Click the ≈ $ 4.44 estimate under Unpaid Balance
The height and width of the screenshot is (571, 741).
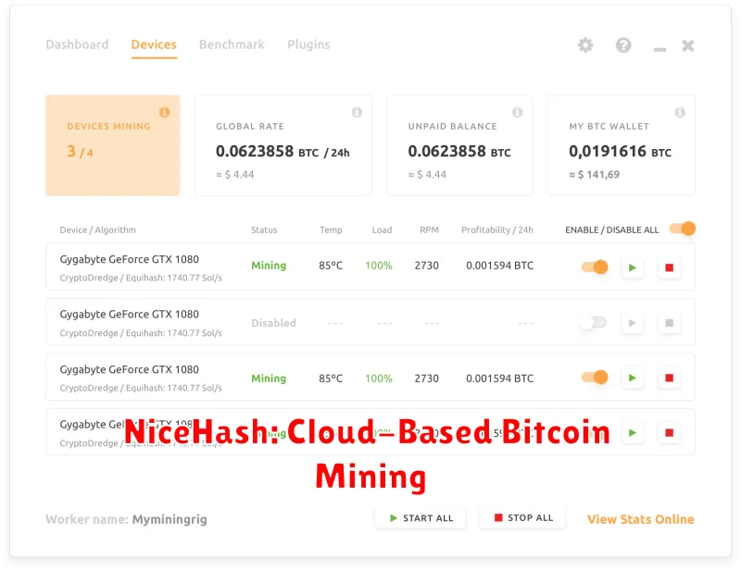click(427, 175)
